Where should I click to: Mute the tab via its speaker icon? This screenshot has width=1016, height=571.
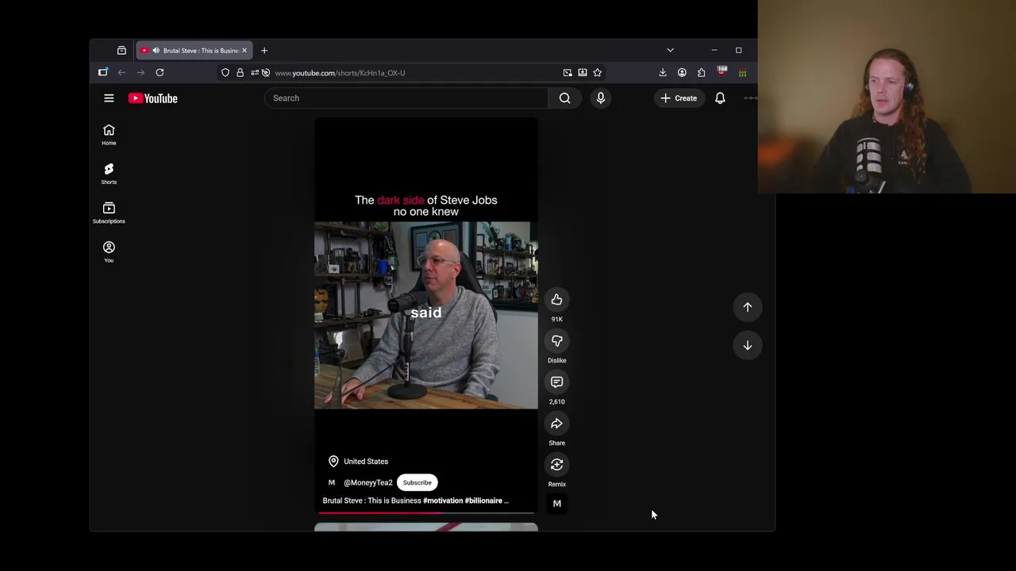pos(156,51)
